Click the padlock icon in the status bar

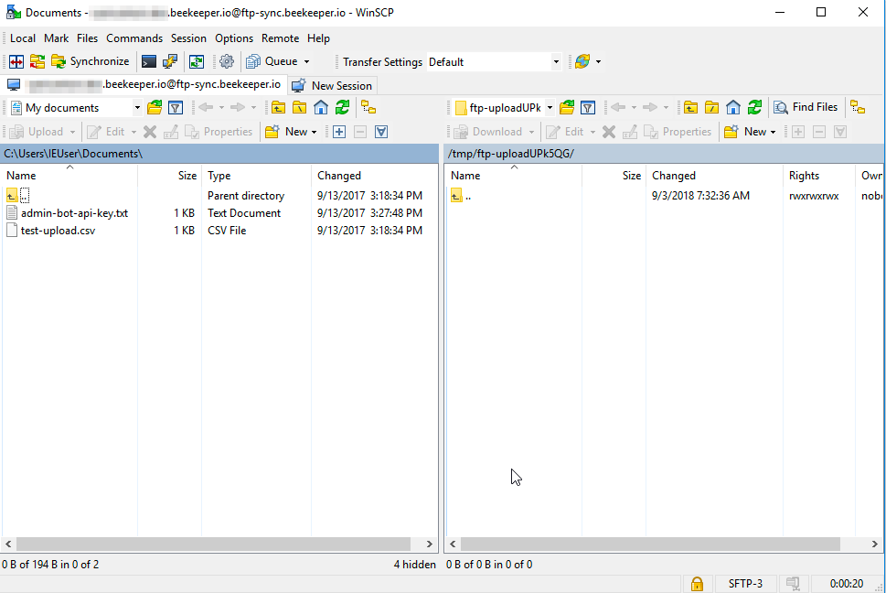[x=697, y=583]
